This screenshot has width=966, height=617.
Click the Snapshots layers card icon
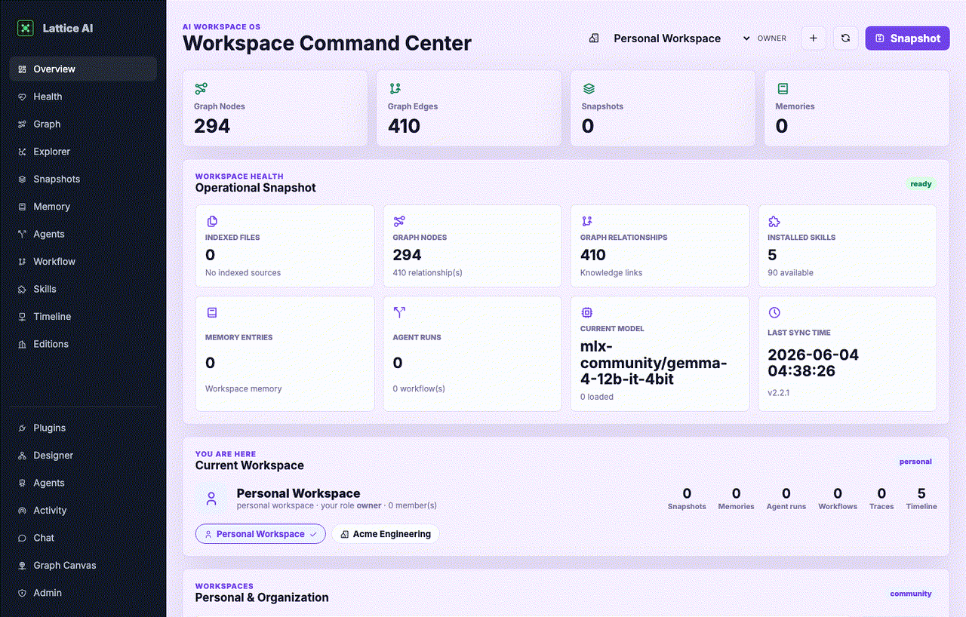click(589, 89)
